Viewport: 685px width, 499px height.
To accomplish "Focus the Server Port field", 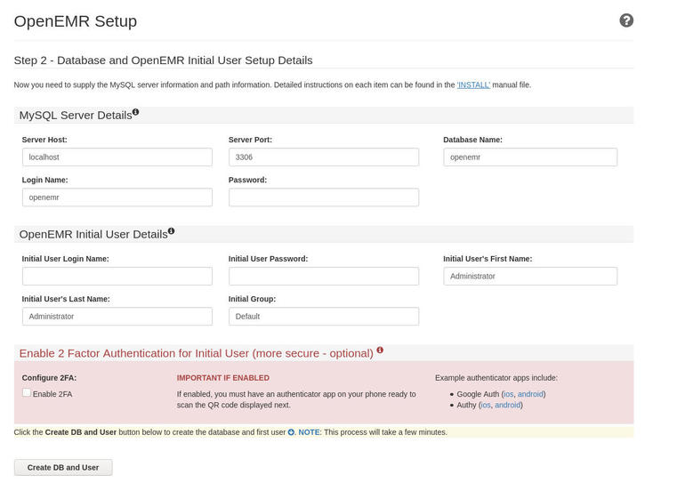I will (324, 157).
